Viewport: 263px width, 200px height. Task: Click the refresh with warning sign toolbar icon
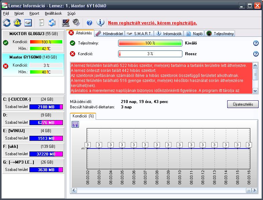17,23
